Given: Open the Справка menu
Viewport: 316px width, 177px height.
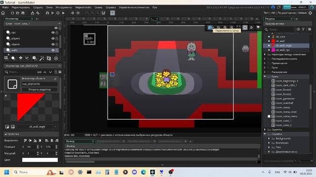Looking at the screenshot, I should 111,7.
